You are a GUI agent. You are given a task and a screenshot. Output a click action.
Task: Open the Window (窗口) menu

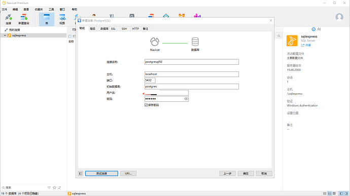click(x=62, y=9)
